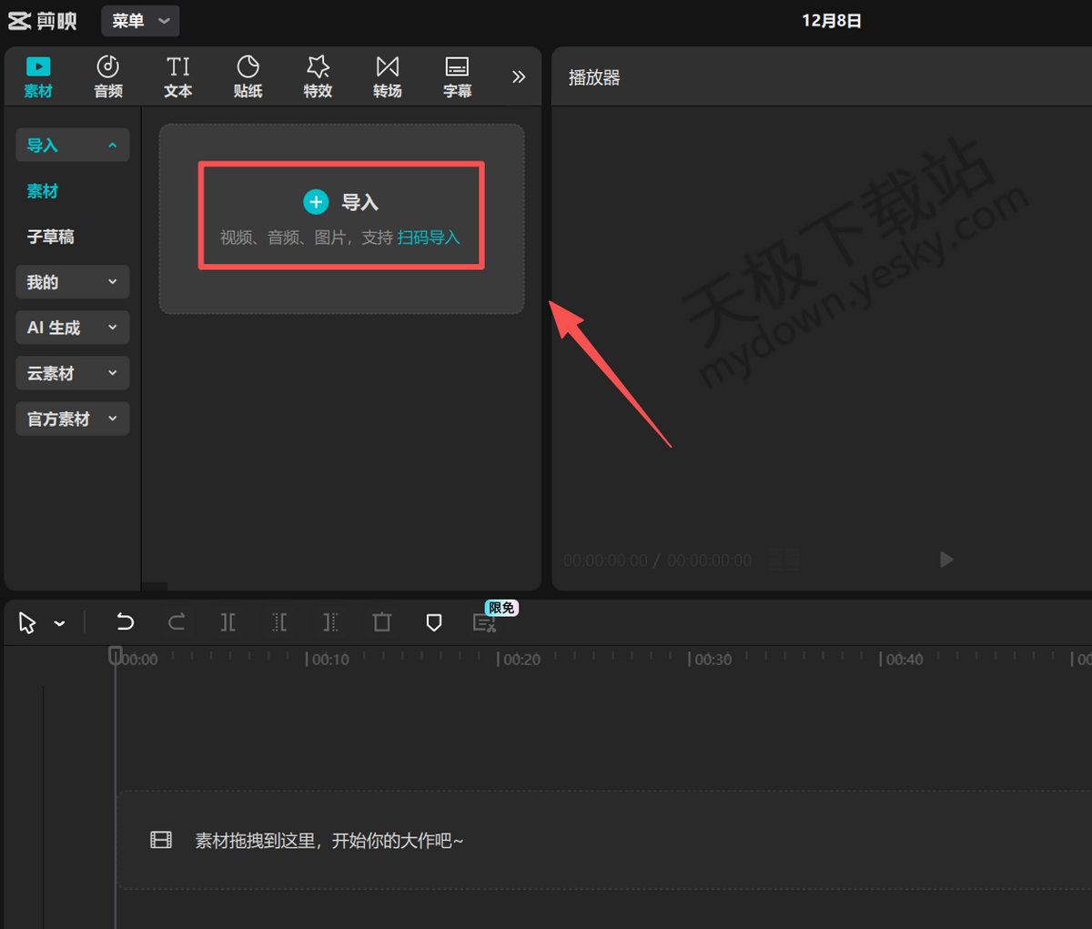Show more tabs with double-arrow
The image size is (1092, 929).
click(519, 77)
